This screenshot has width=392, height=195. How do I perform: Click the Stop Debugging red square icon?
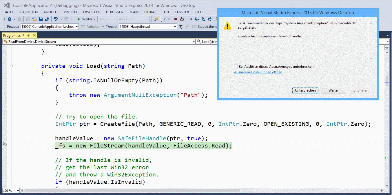[175, 19]
